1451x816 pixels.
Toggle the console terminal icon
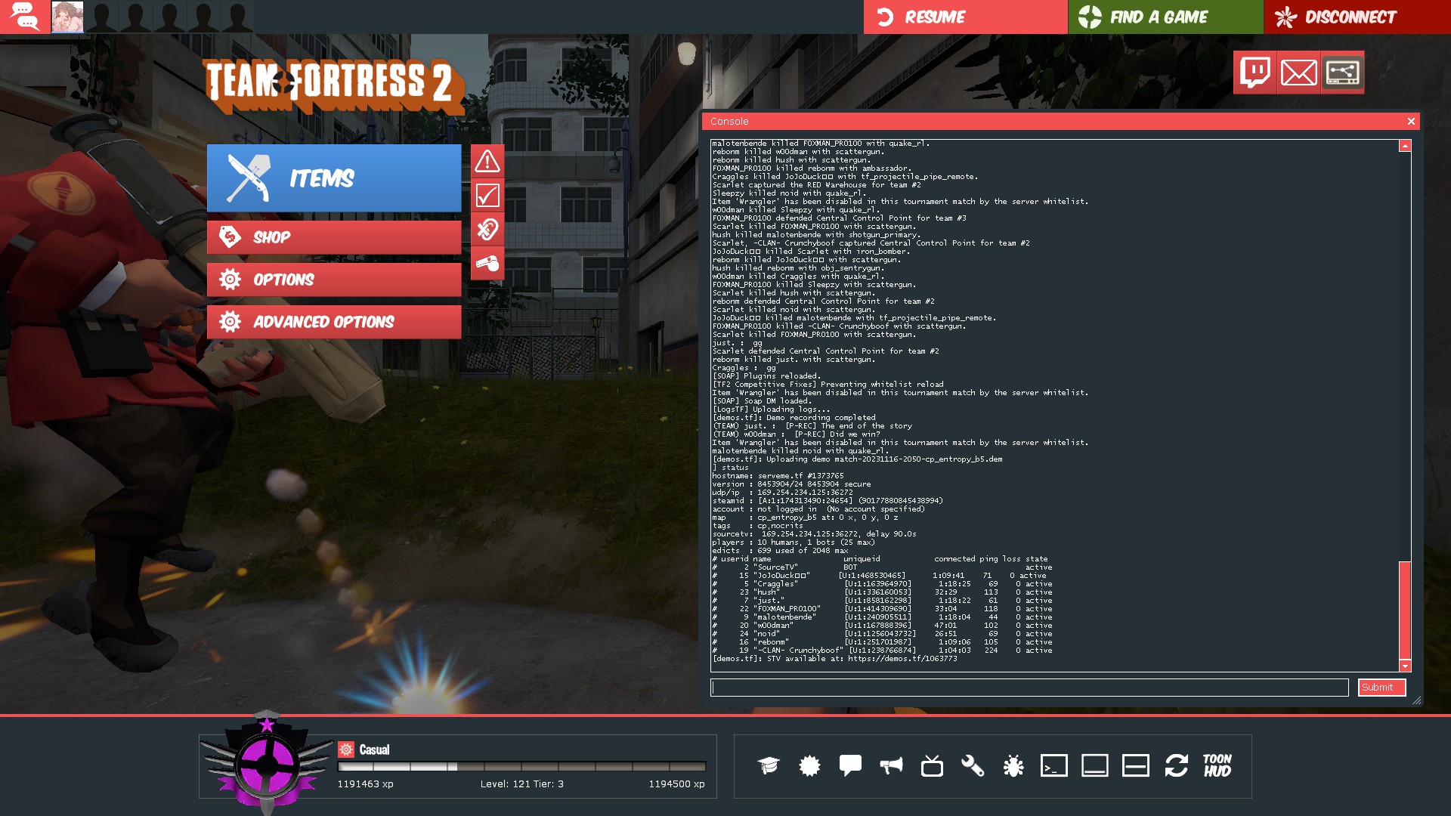click(1054, 765)
